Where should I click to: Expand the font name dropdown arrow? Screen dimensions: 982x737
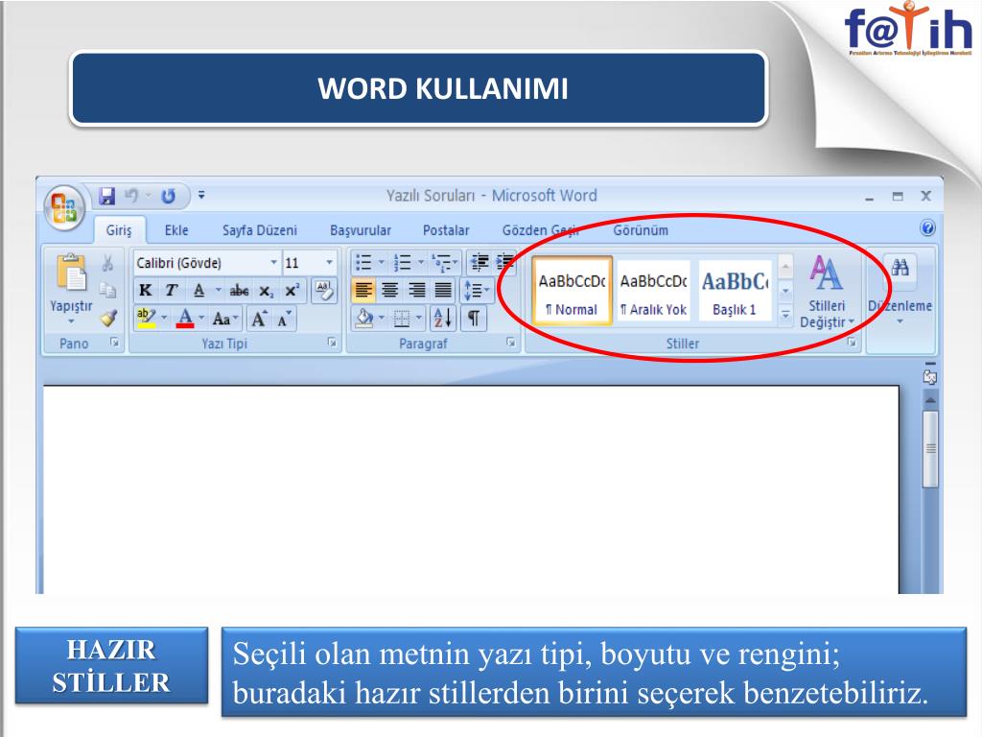pos(273,263)
